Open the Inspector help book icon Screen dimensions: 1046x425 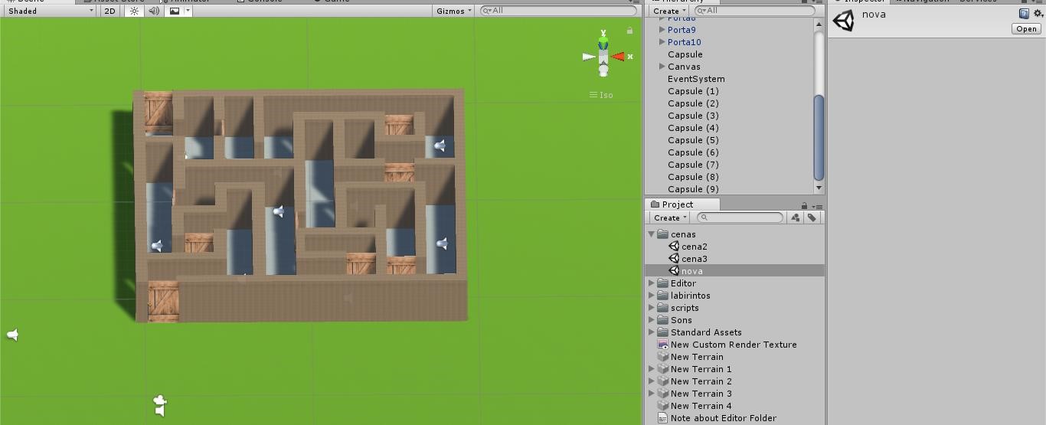tap(1024, 14)
